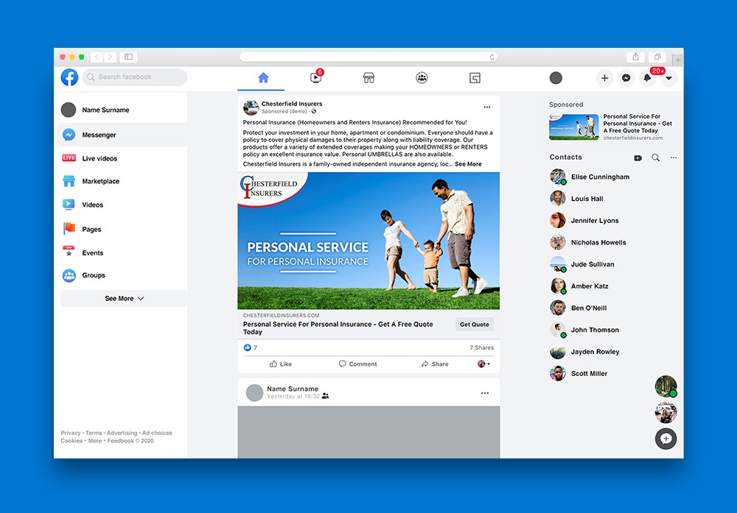Share the Chesterfield Insurers post
Image resolution: width=737 pixels, height=513 pixels.
(x=435, y=364)
